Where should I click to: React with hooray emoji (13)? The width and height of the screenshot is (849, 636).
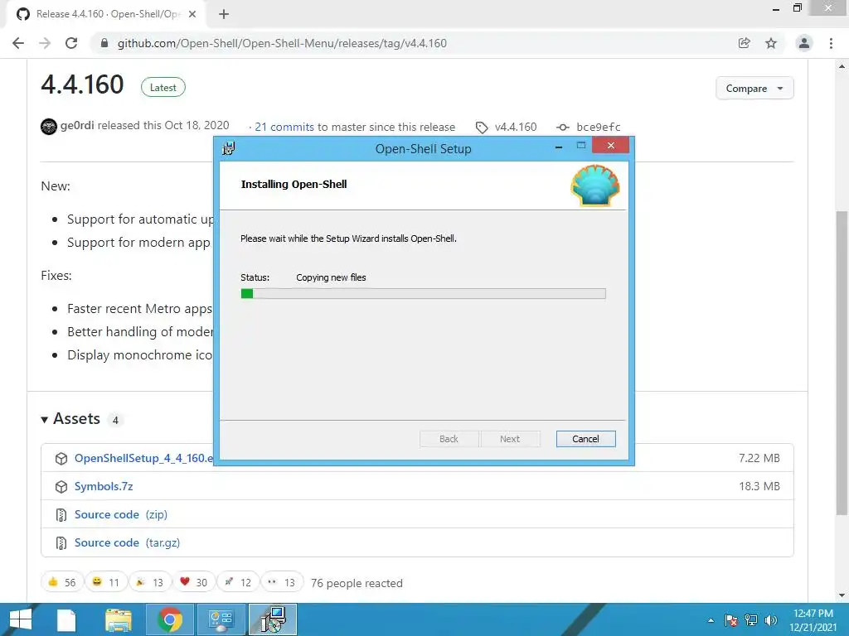click(149, 582)
